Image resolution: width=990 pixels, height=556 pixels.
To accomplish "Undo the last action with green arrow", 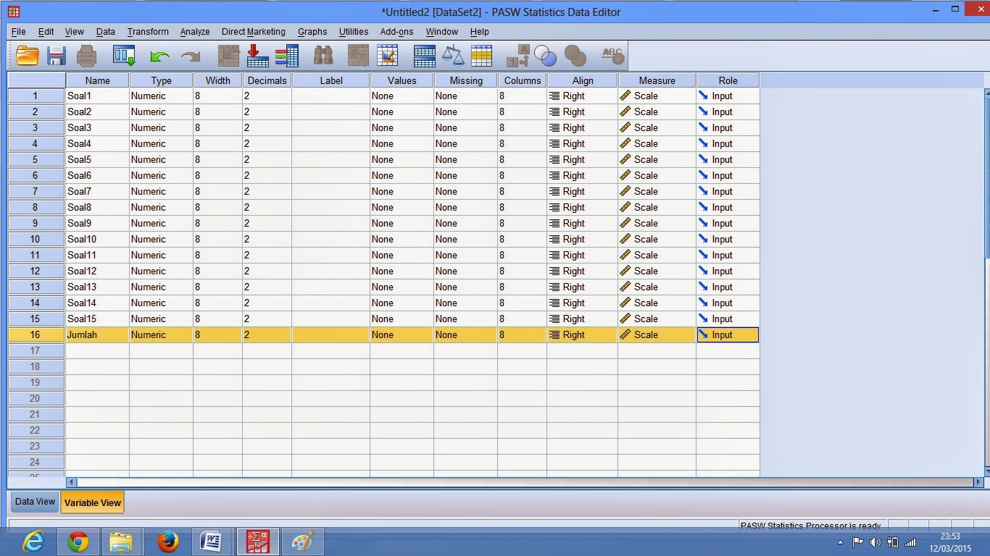I will pyautogui.click(x=159, y=56).
